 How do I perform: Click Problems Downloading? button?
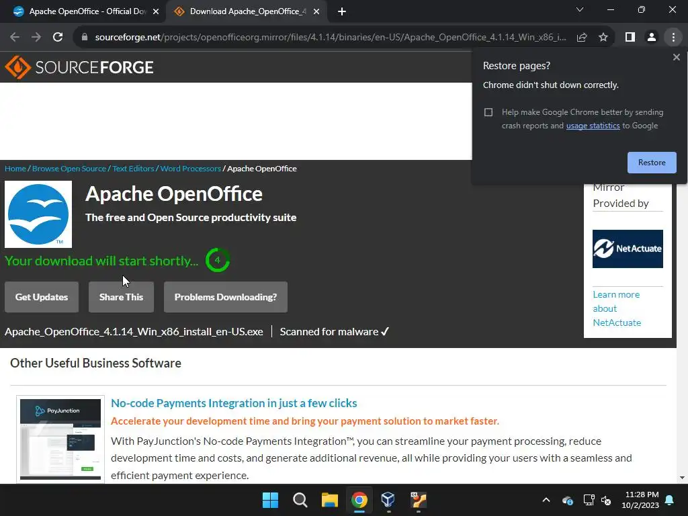[x=226, y=297]
